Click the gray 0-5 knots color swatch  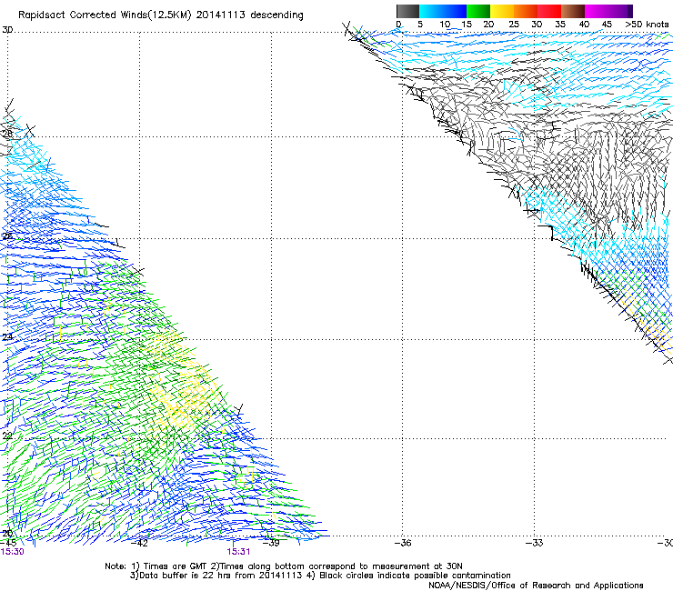(x=407, y=11)
